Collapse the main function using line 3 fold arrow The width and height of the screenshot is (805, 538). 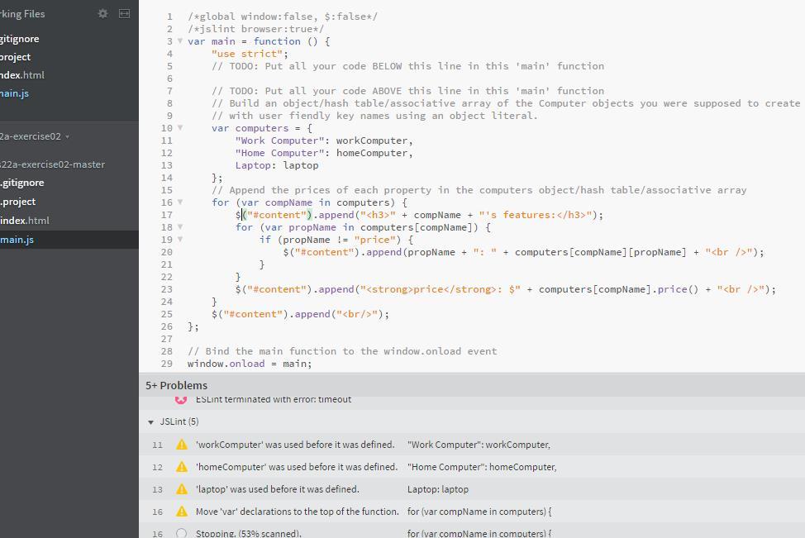point(181,40)
